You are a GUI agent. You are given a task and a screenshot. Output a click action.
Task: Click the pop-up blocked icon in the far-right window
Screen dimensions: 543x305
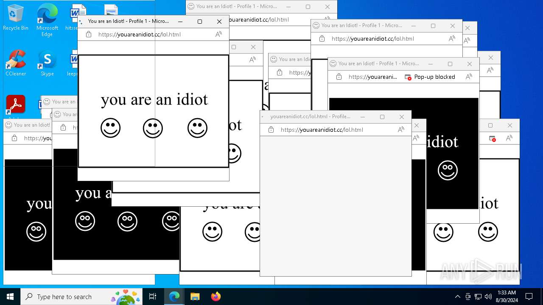[x=493, y=139]
